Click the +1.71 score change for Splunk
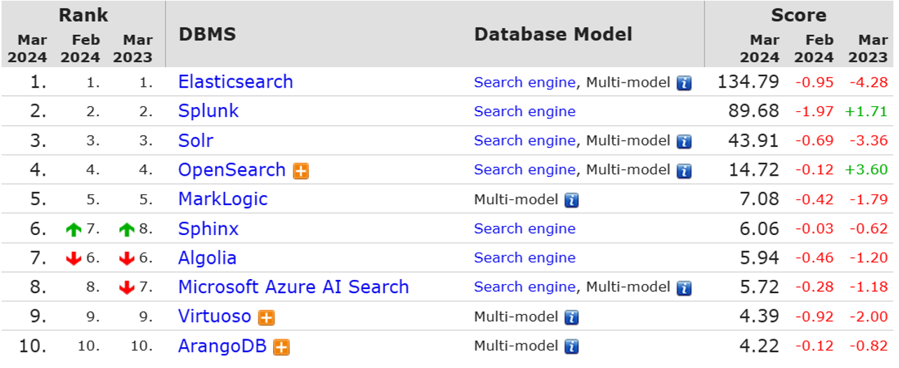The width and height of the screenshot is (899, 368). tap(868, 112)
